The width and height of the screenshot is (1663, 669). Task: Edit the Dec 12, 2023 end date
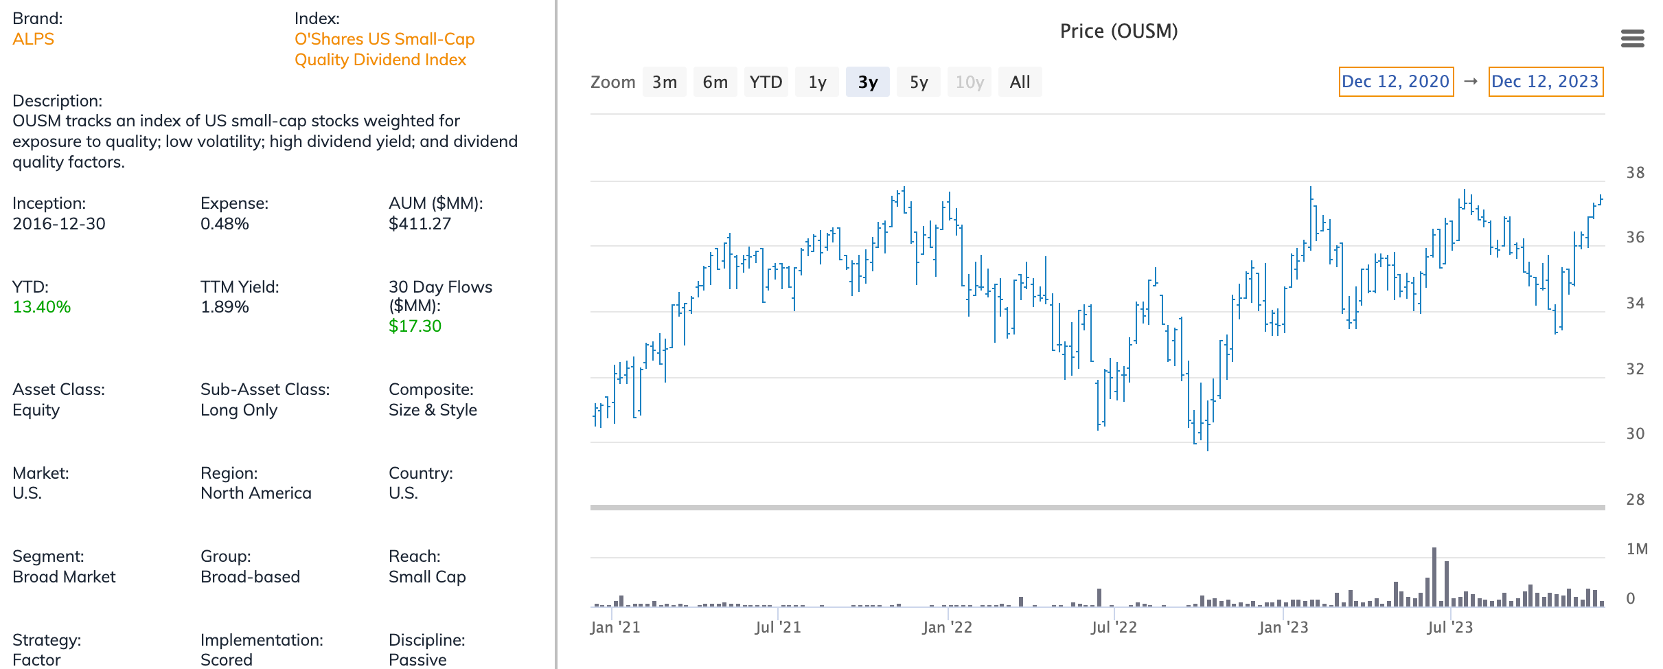pyautogui.click(x=1546, y=82)
